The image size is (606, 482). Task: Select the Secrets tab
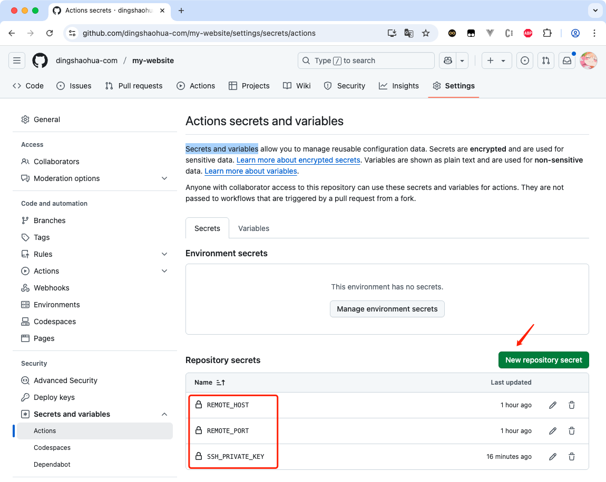coord(207,228)
